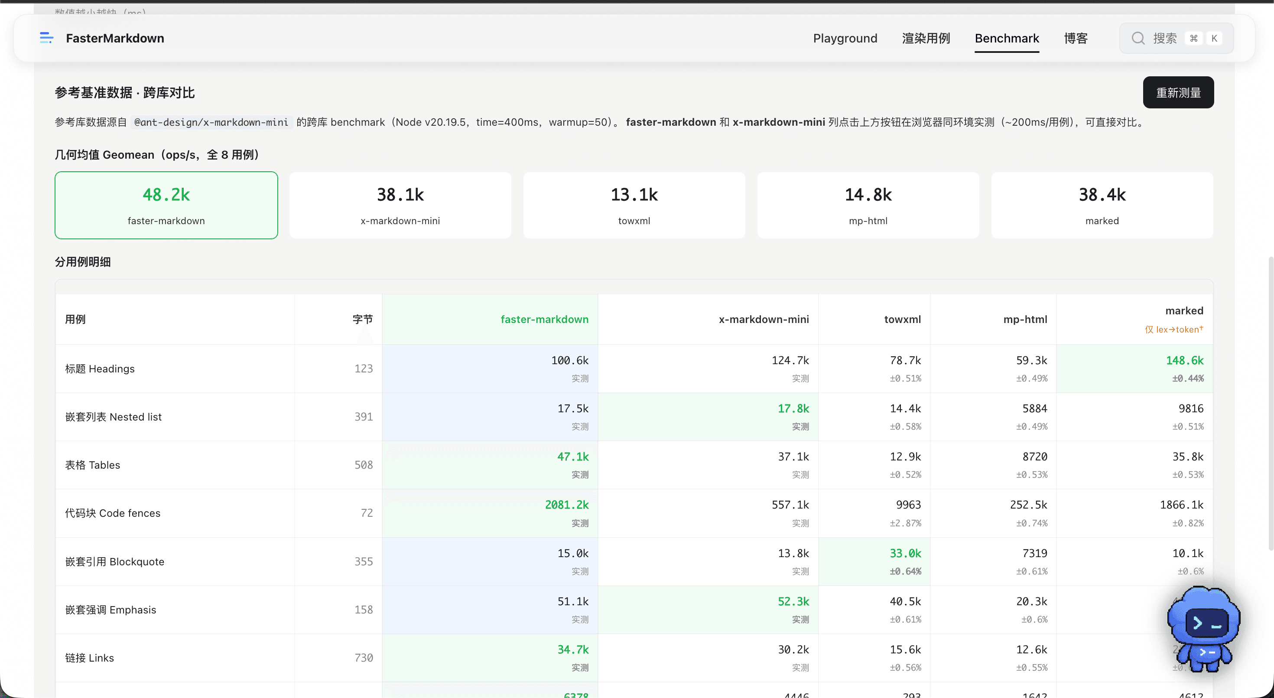Click the 用例 column header
The width and height of the screenshot is (1274, 698).
point(75,319)
